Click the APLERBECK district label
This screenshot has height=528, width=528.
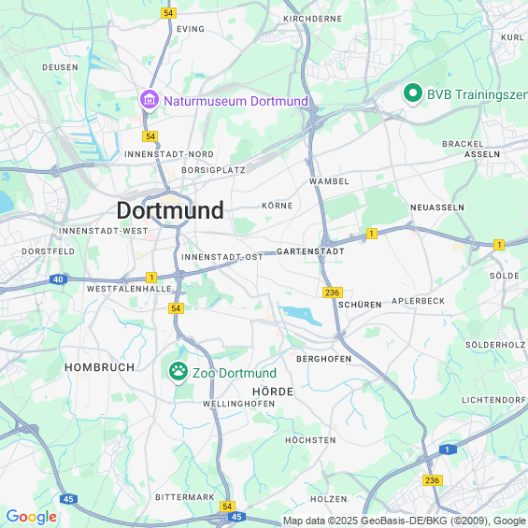[x=418, y=301]
